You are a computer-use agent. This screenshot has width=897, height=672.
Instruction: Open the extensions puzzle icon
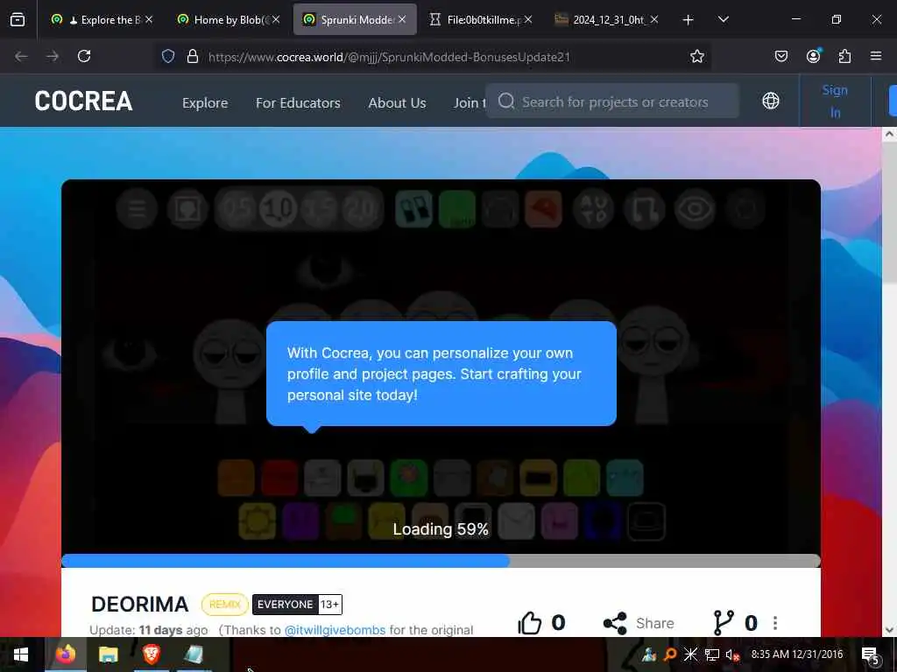coord(844,56)
